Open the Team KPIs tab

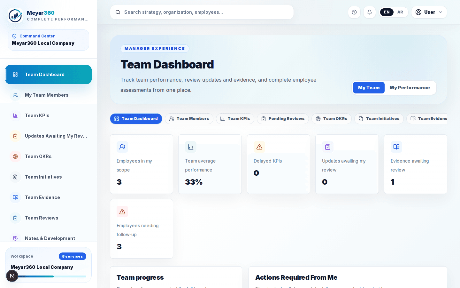coord(235,119)
